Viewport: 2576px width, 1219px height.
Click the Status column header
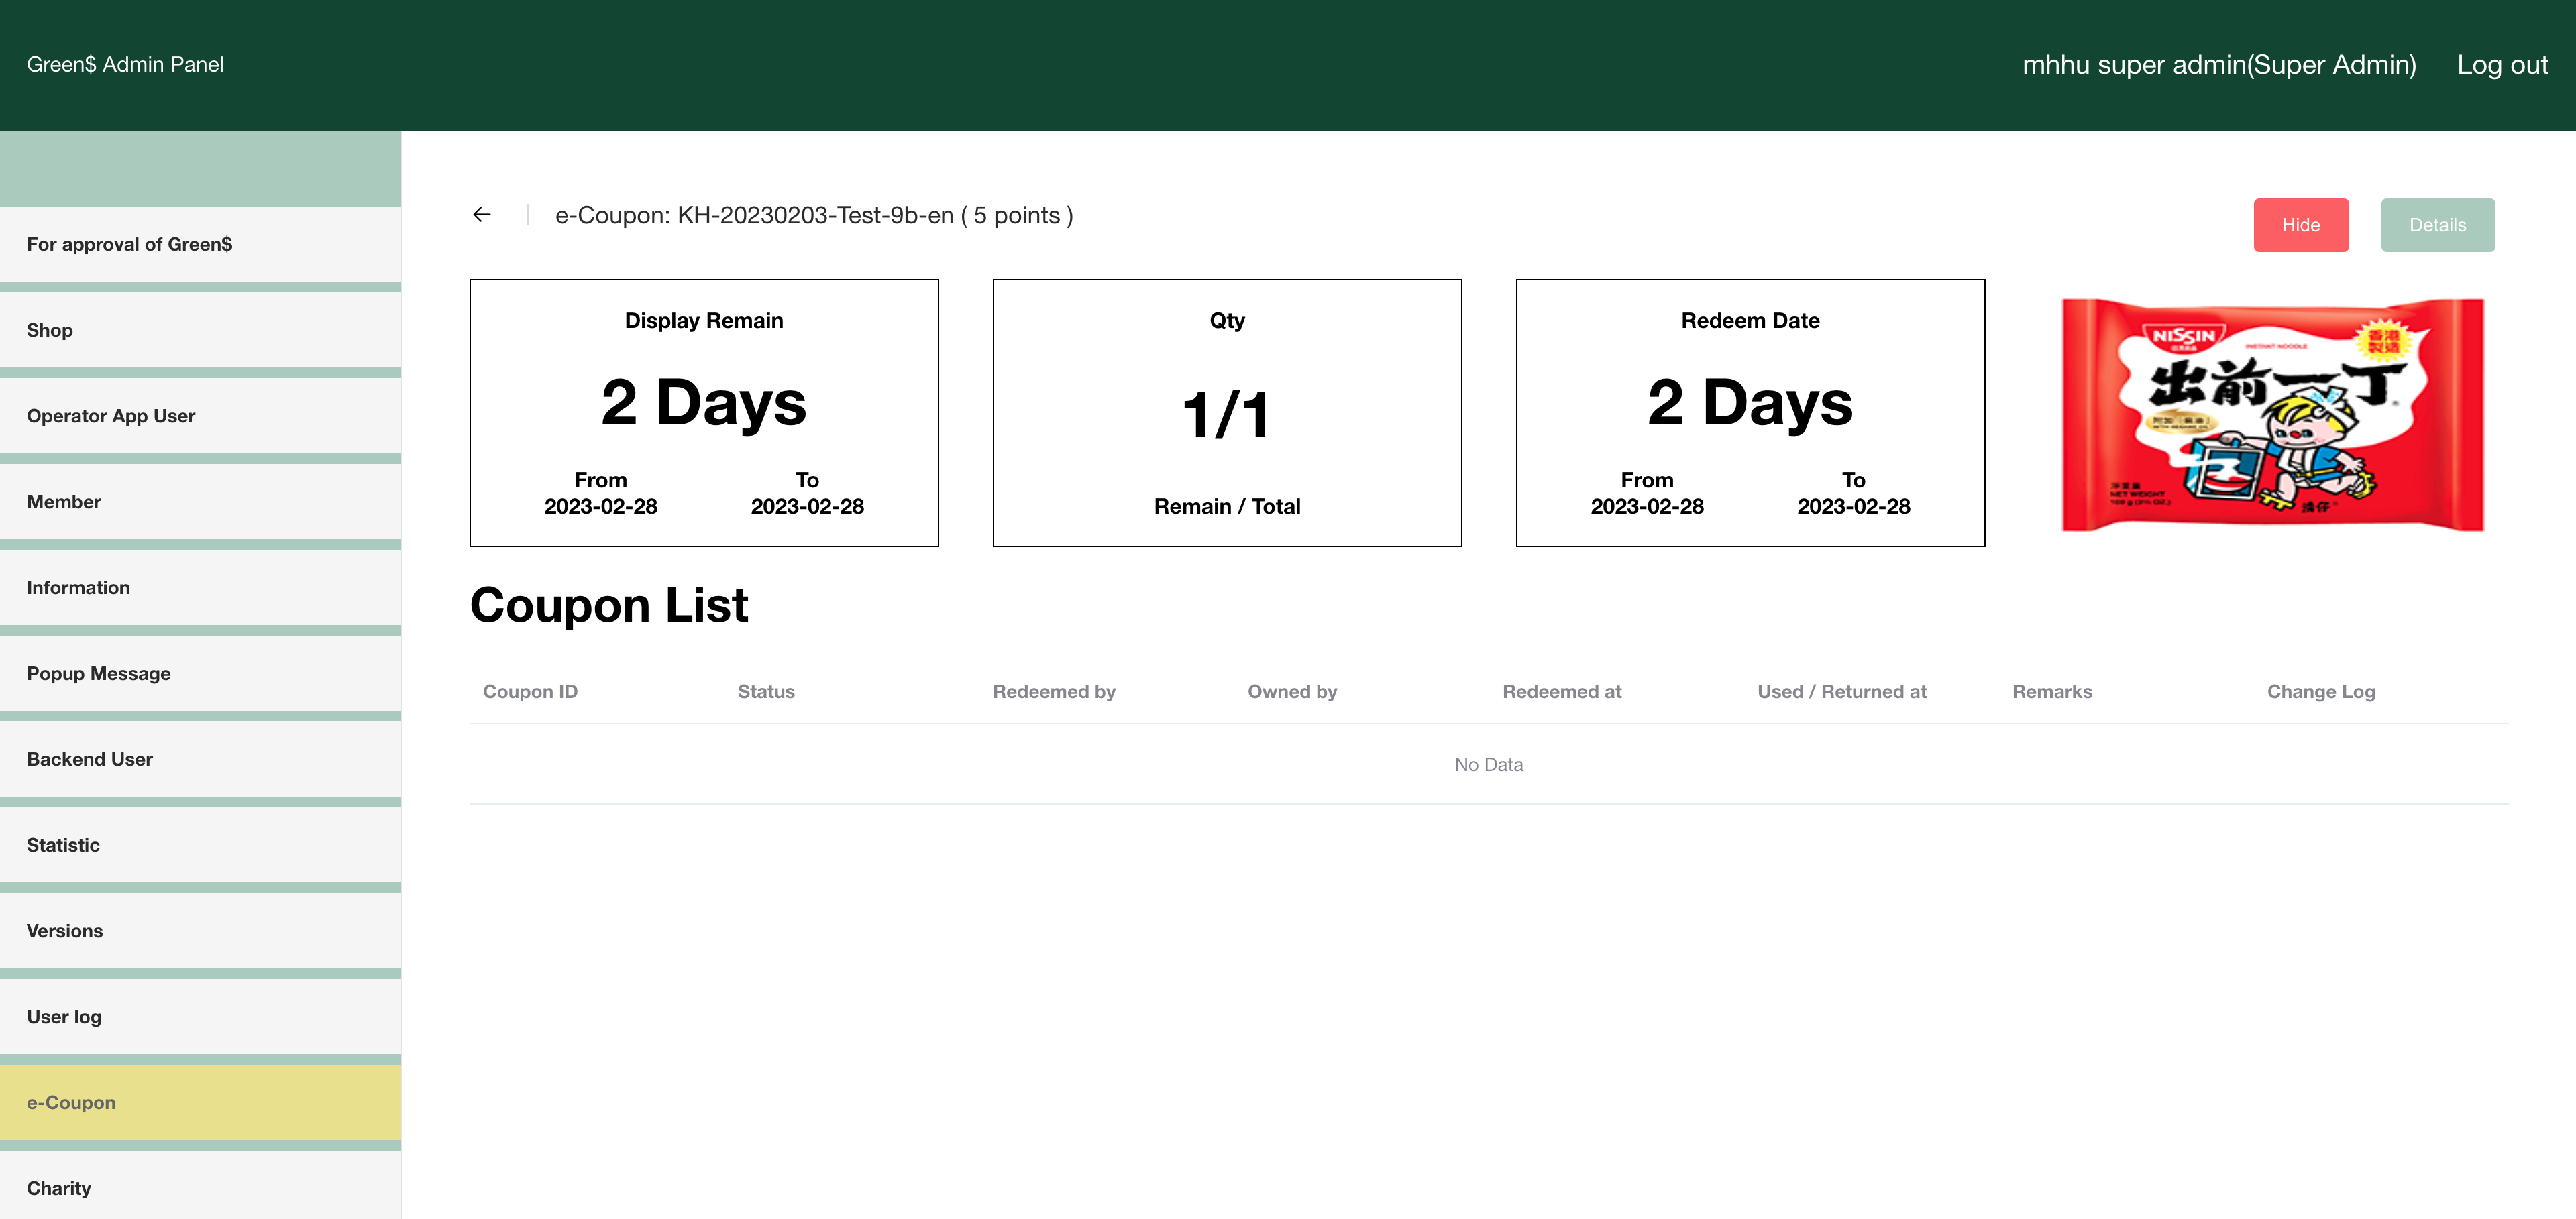click(x=766, y=691)
